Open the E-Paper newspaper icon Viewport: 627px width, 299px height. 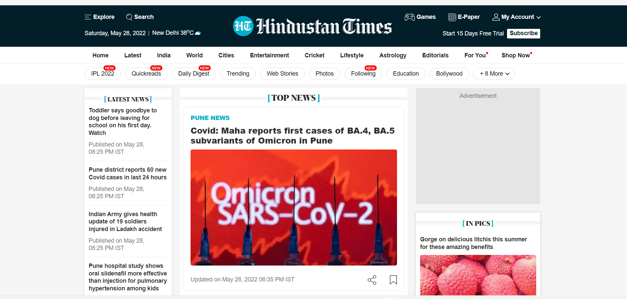point(452,17)
